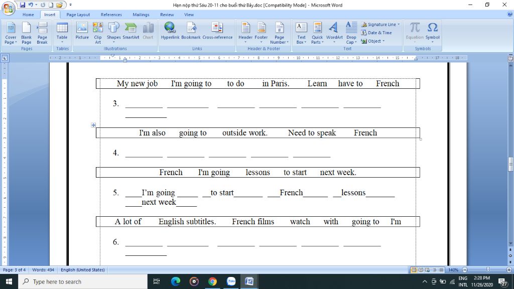Click table move handle beside 'I'm also' box
Screen dimensions: 514x289
[x=93, y=125]
